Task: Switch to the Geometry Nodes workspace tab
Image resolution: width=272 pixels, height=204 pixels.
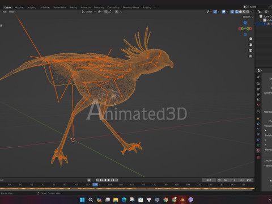Action: (131, 7)
